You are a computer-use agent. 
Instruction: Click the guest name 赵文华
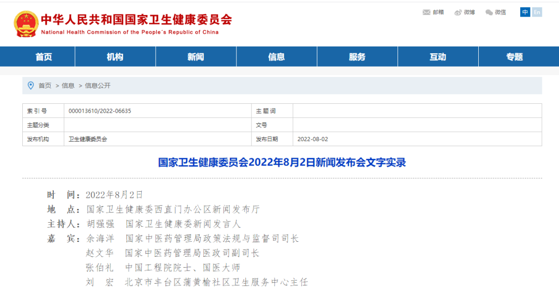click(100, 253)
